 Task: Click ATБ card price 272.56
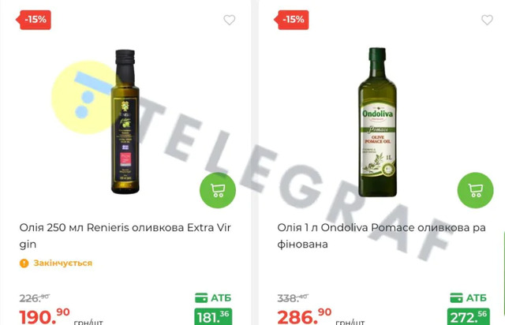469,316
